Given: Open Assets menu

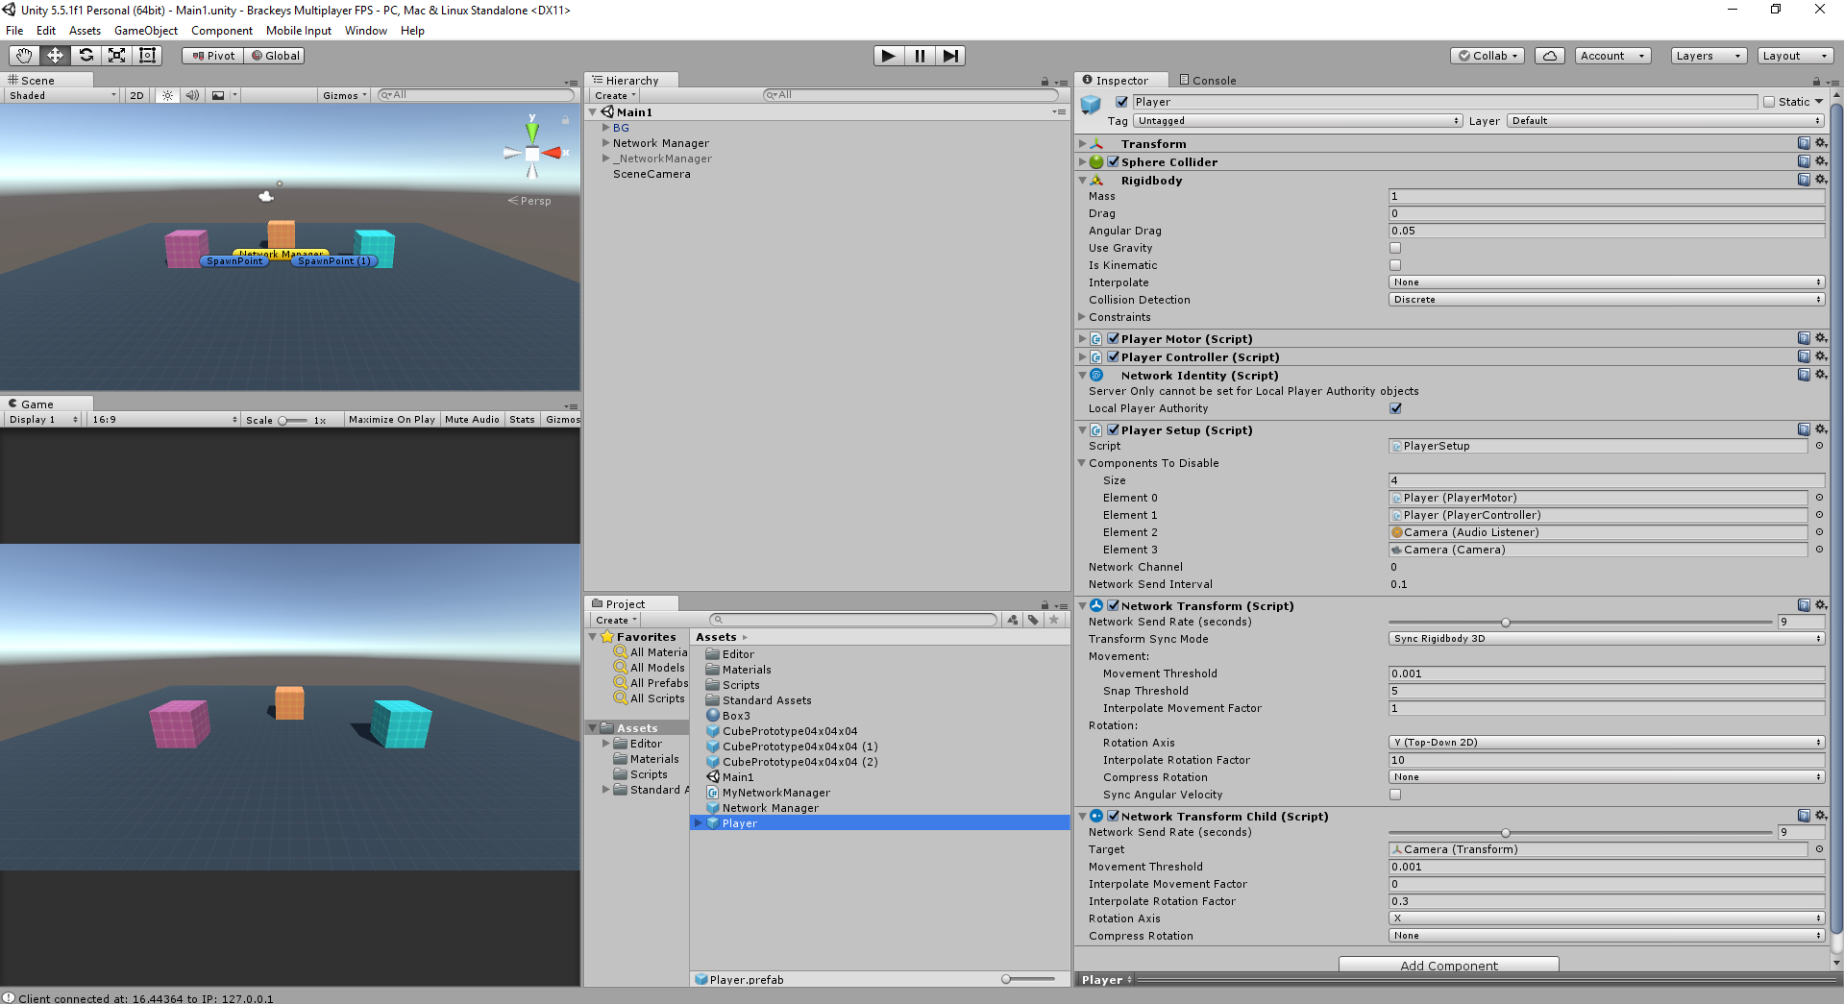Looking at the screenshot, I should point(85,31).
